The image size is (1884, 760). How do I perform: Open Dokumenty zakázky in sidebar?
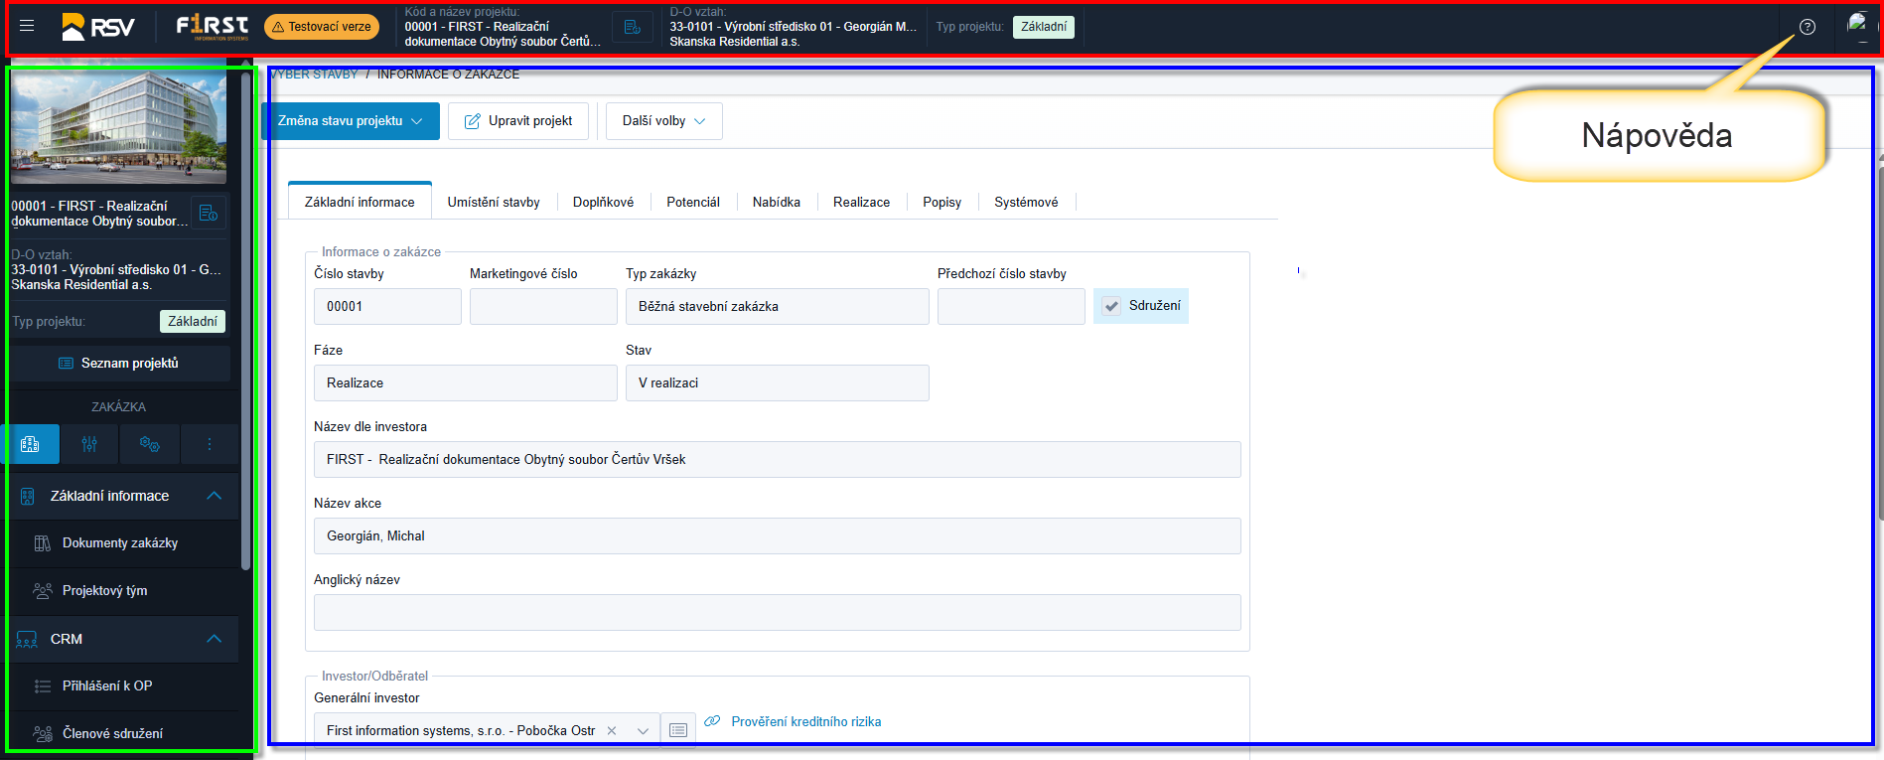tap(119, 543)
